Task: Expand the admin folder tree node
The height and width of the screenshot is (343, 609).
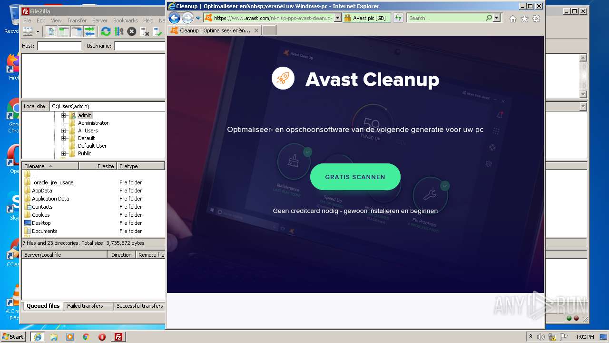Action: [63, 115]
